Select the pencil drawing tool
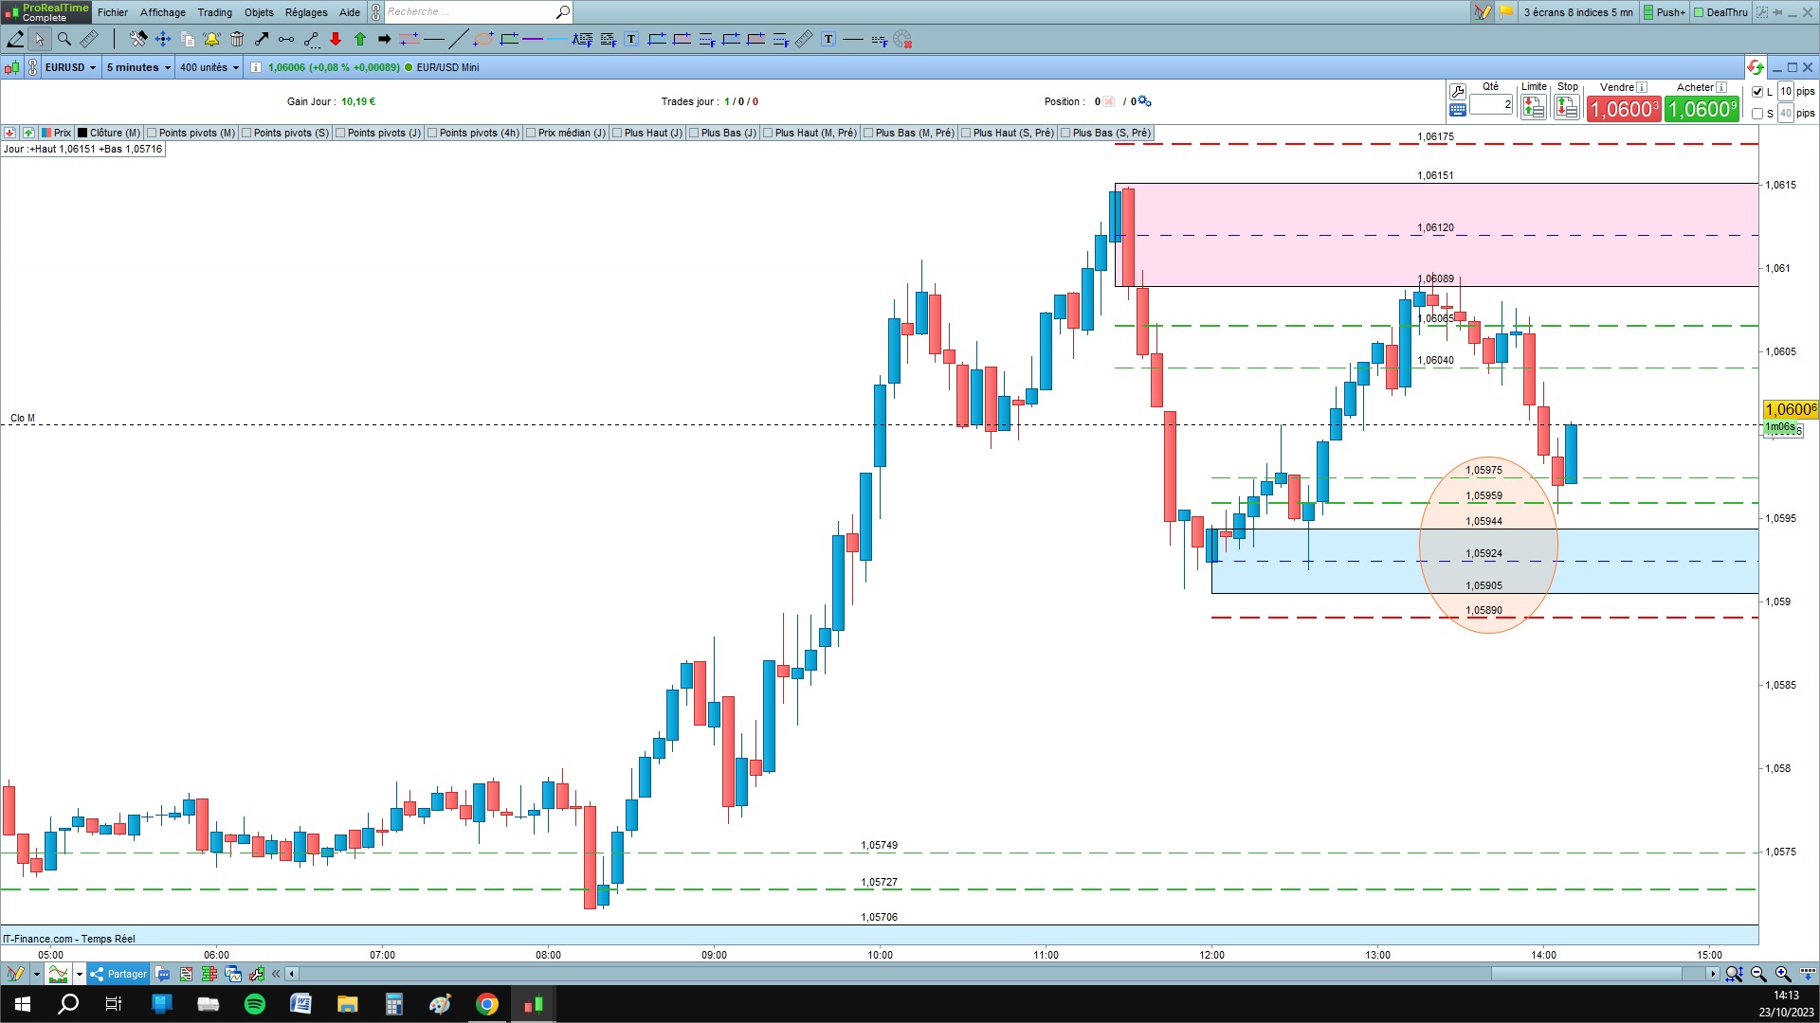This screenshot has width=1820, height=1023. point(15,39)
